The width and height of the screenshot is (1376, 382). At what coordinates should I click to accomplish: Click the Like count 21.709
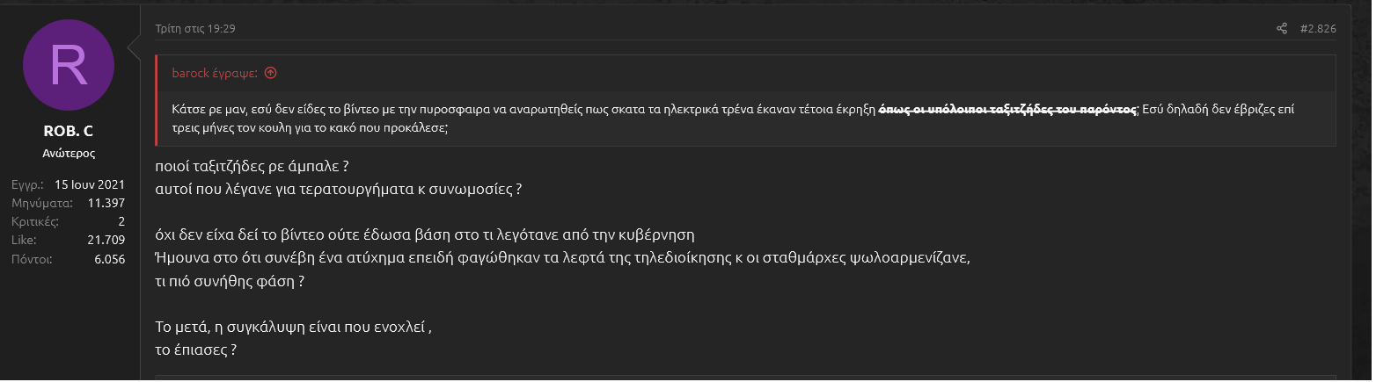coord(106,240)
